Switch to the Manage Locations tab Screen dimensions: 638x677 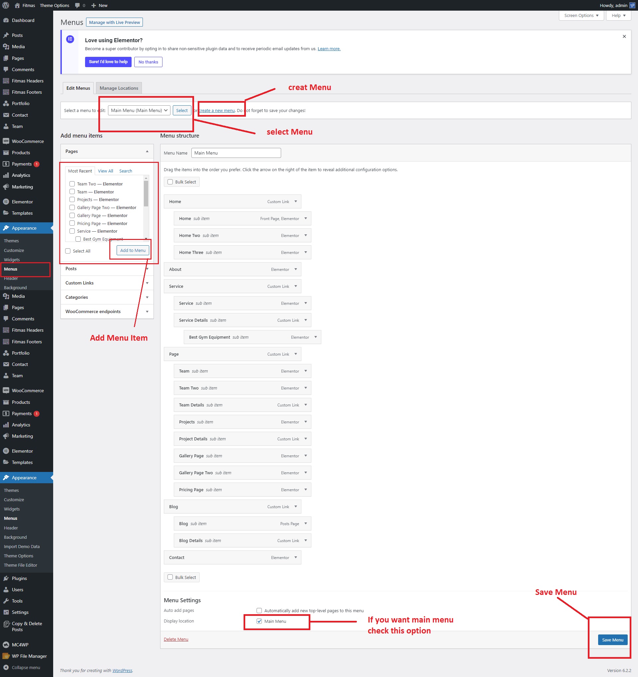(119, 88)
